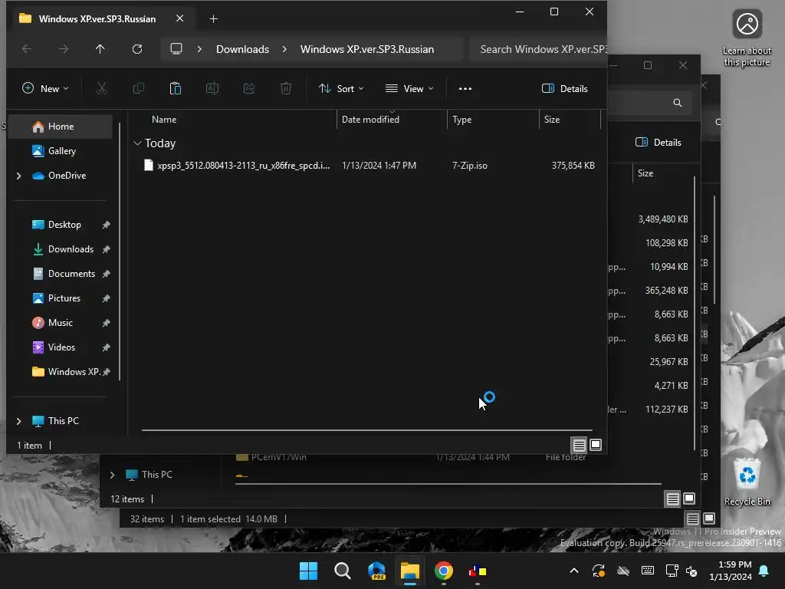Add a new tab with plus button
Image resolution: width=785 pixels, height=589 pixels.
click(213, 19)
